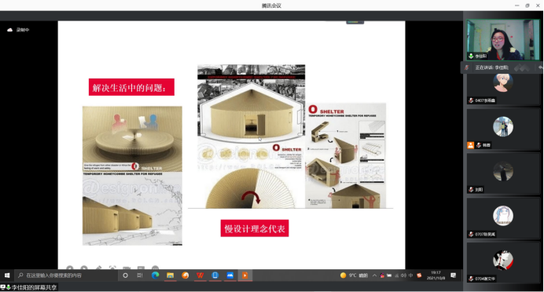Viewport: 544px width, 292px height.
Task: Click the orange video player taskbar icon
Action: click(245, 276)
